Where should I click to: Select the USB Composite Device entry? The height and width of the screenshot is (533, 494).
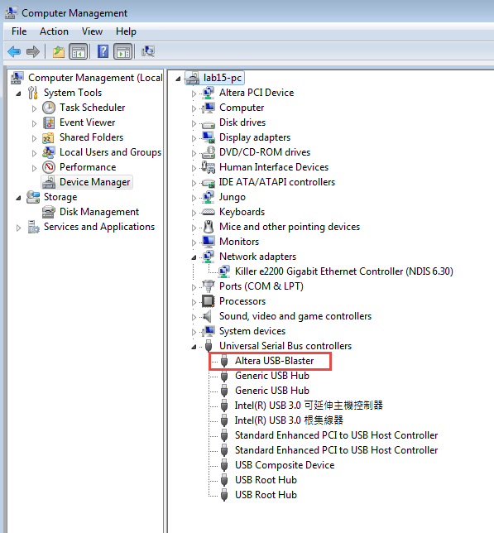pyautogui.click(x=285, y=465)
